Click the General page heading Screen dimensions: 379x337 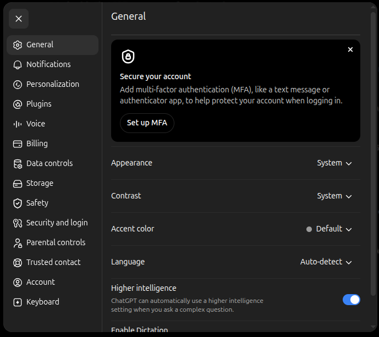[x=128, y=16]
